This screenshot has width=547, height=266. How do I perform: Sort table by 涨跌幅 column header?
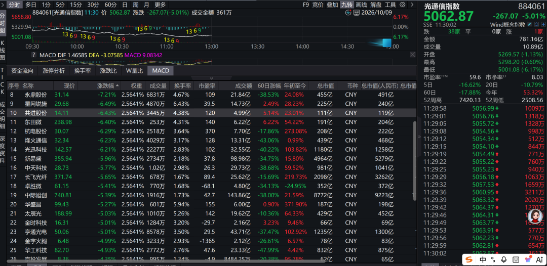click(x=108, y=85)
